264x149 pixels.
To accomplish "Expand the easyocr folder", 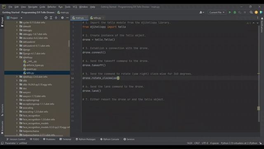I will pyautogui.click(x=17, y=92).
